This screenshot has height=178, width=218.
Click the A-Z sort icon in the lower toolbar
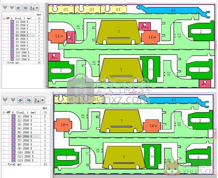coord(37,100)
